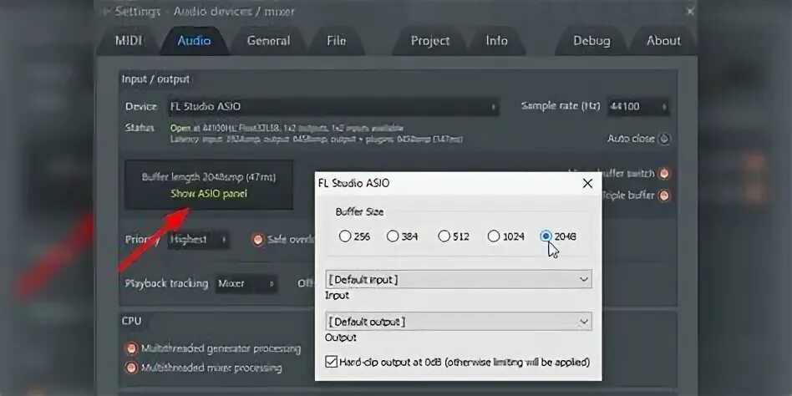The image size is (792, 396).
Task: Close the FL Studio ASIO dialog
Action: point(587,184)
